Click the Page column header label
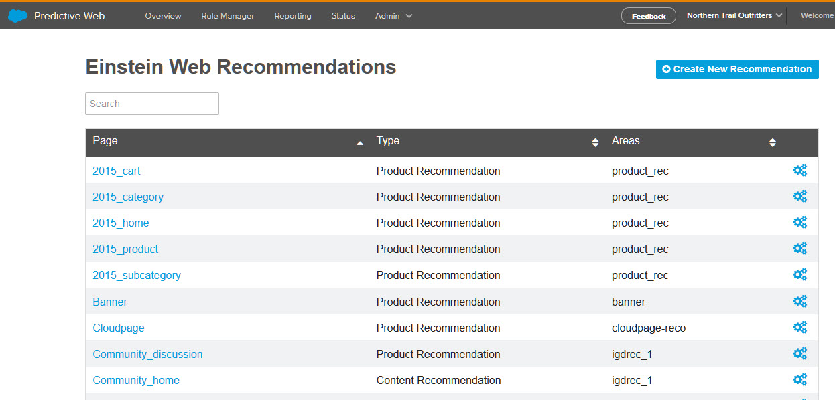835x400 pixels. tap(105, 141)
